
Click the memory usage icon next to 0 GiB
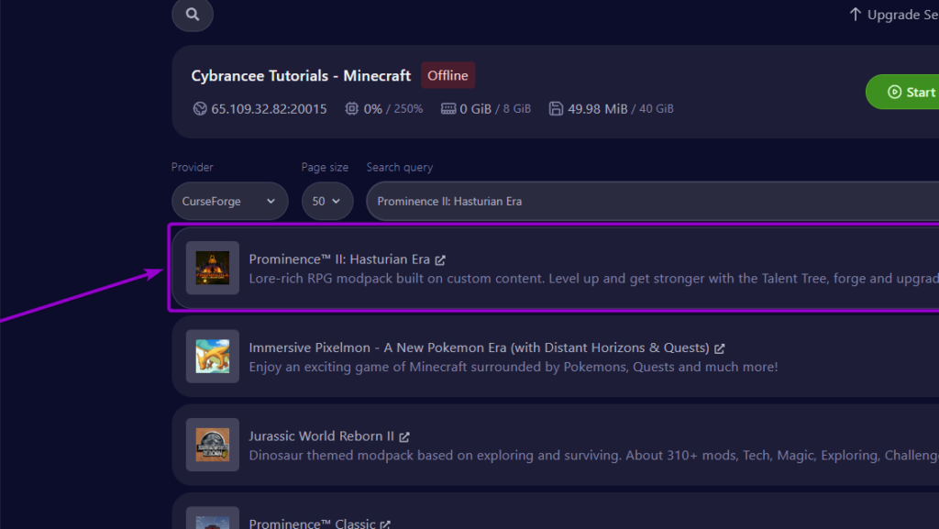coord(448,107)
